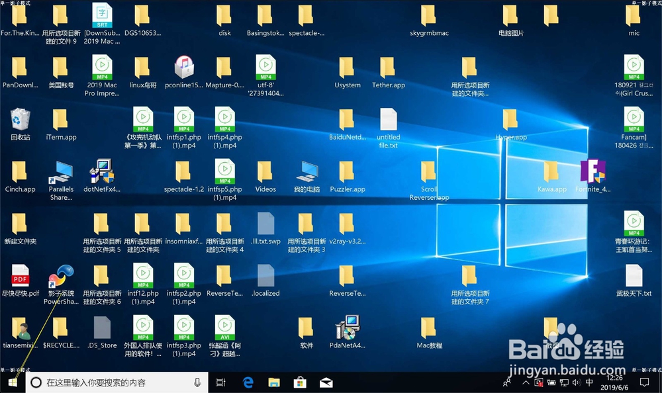Switch the 中 Chinese input method

[589, 382]
